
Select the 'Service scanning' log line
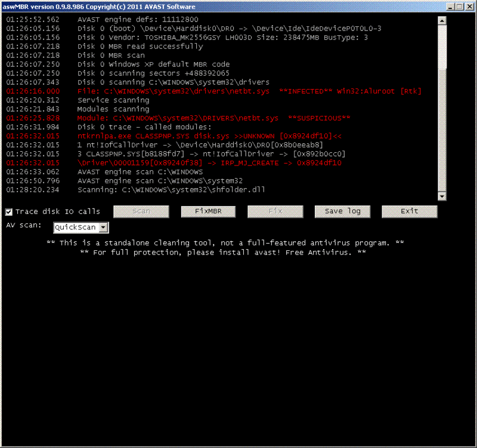tap(78, 100)
